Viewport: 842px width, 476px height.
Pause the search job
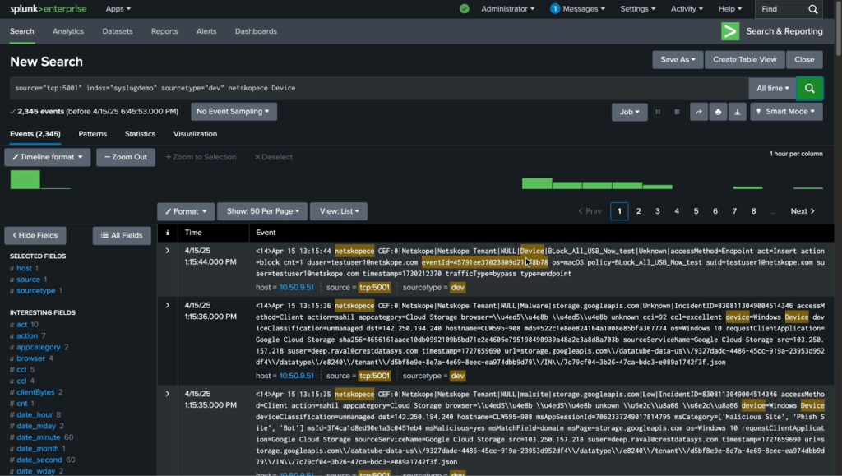point(658,112)
